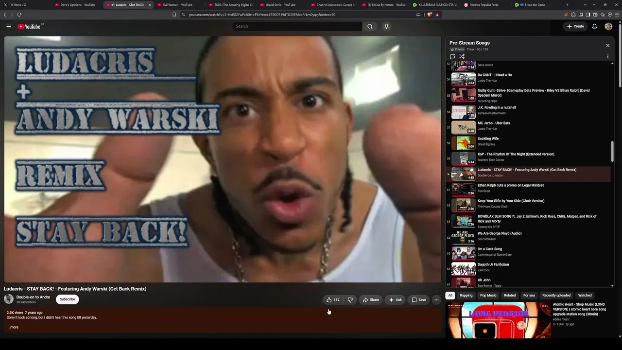Image resolution: width=622 pixels, height=350 pixels.
Task: Open Atomic Heart Shop Music video thumbnail
Action: click(x=499, y=320)
